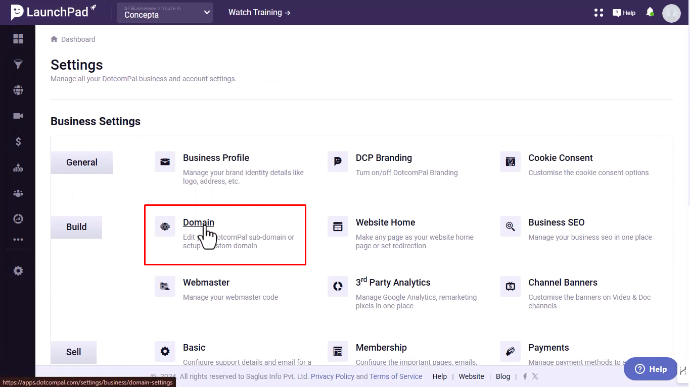Image resolution: width=690 pixels, height=387 pixels.
Task: Select the Sell settings tab
Action: [73, 352]
